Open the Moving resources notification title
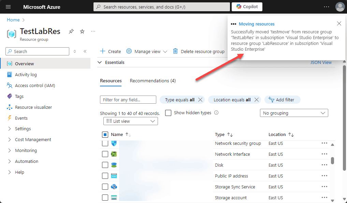The image size is (347, 203). click(257, 24)
